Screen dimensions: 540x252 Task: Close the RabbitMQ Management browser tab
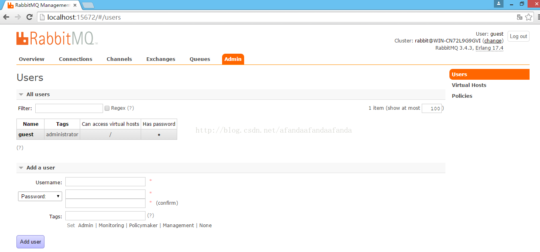[75, 5]
